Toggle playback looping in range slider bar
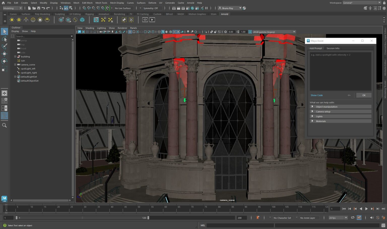 352,218
